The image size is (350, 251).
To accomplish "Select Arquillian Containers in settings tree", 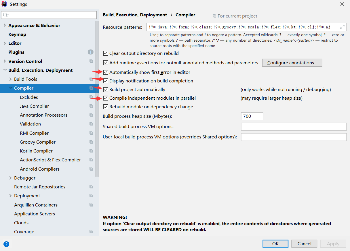I will pyautogui.click(x=36, y=205).
